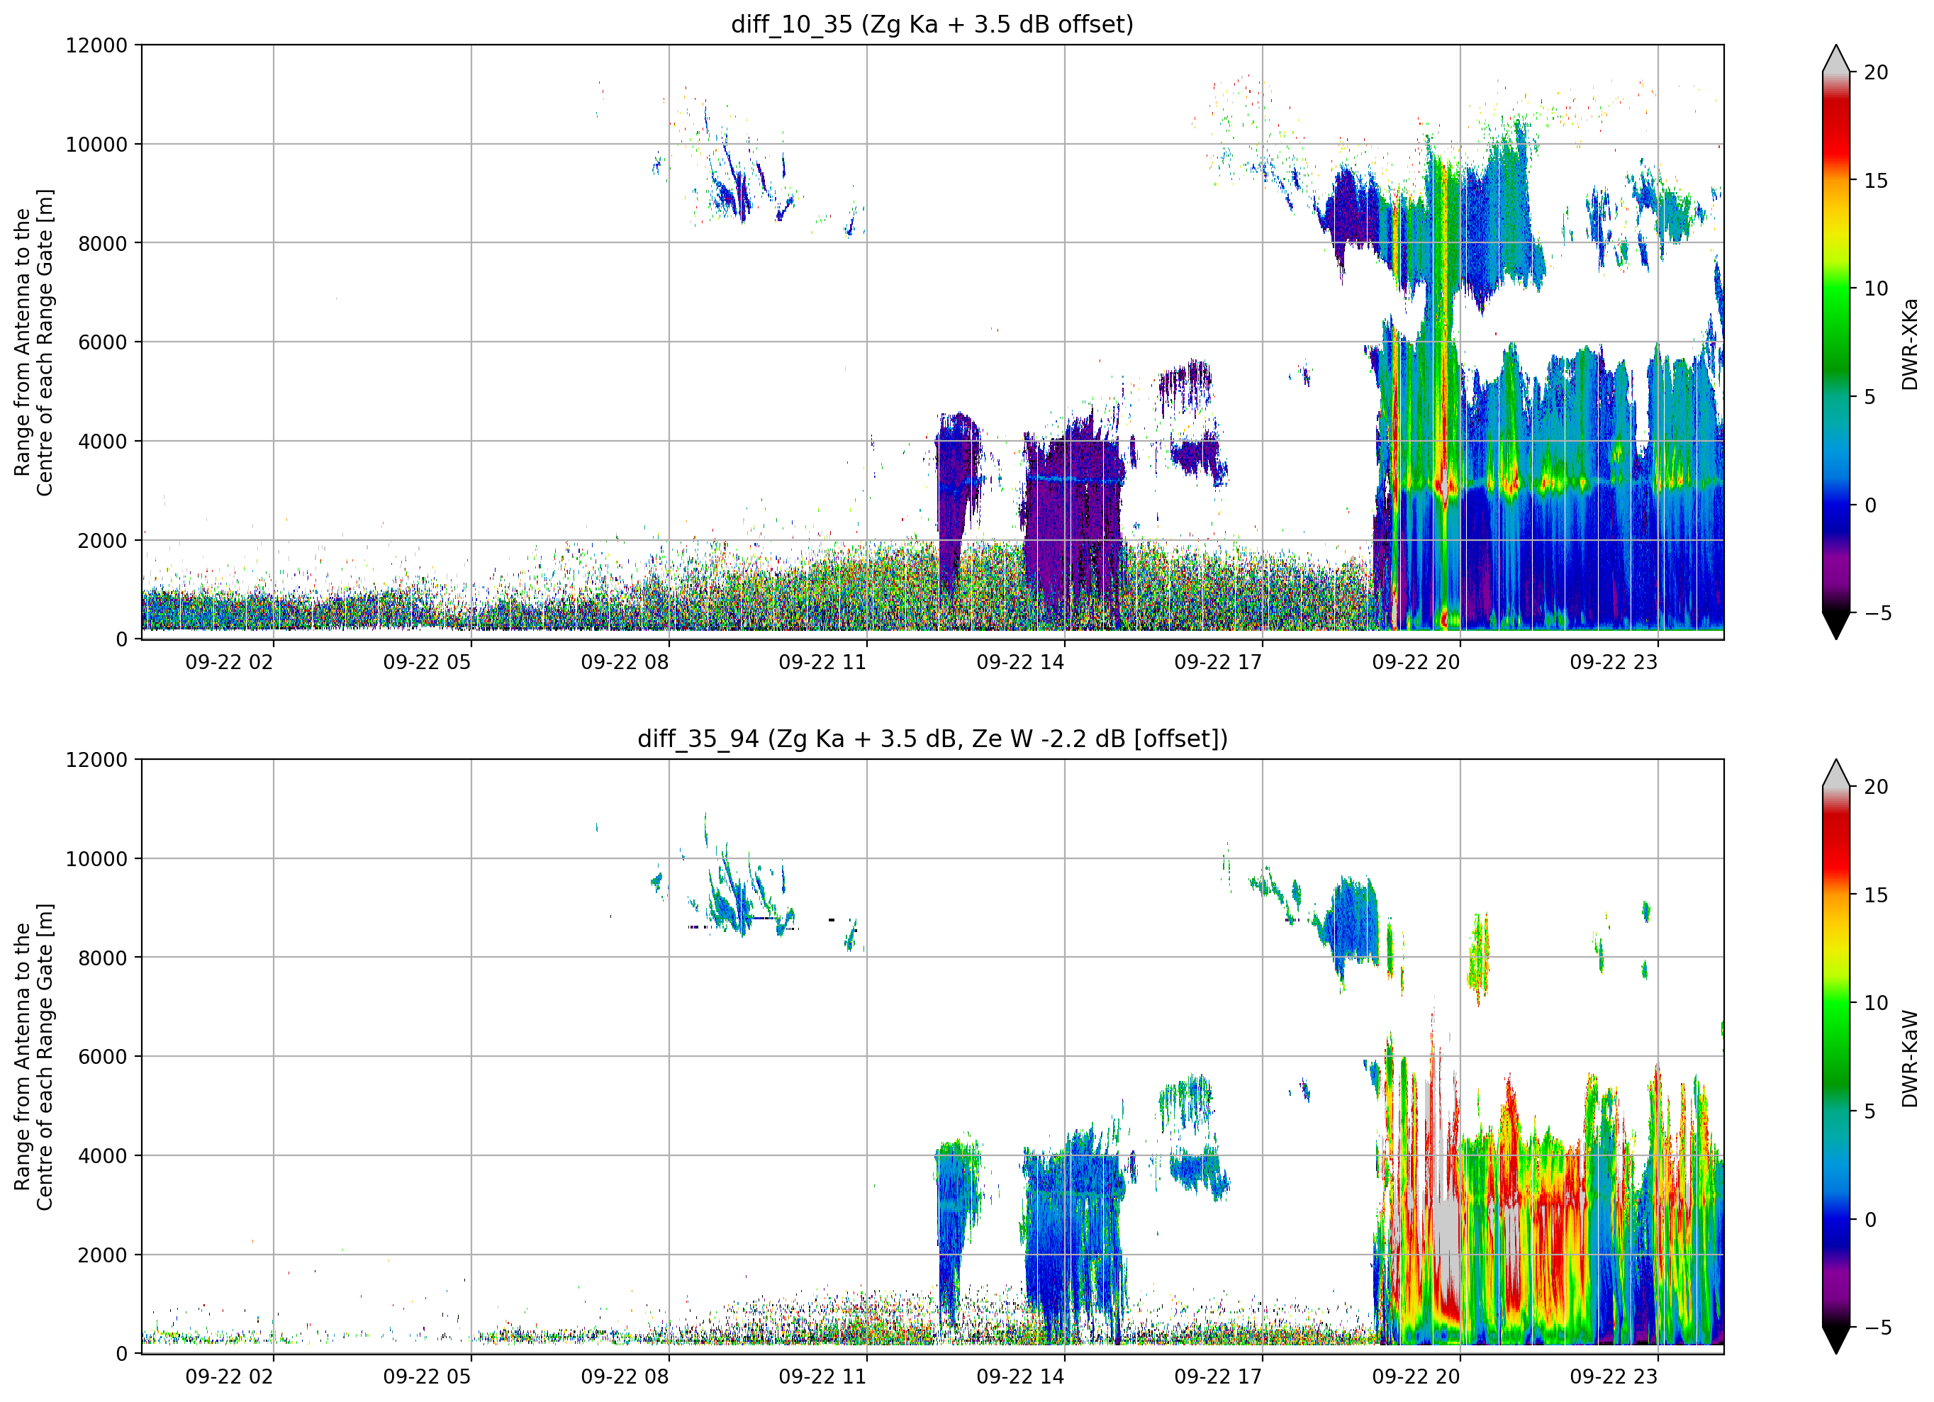This screenshot has width=1934, height=1402.
Task: Click the '09-22 08' x-tick under the bottom plot
Action: click(625, 1376)
